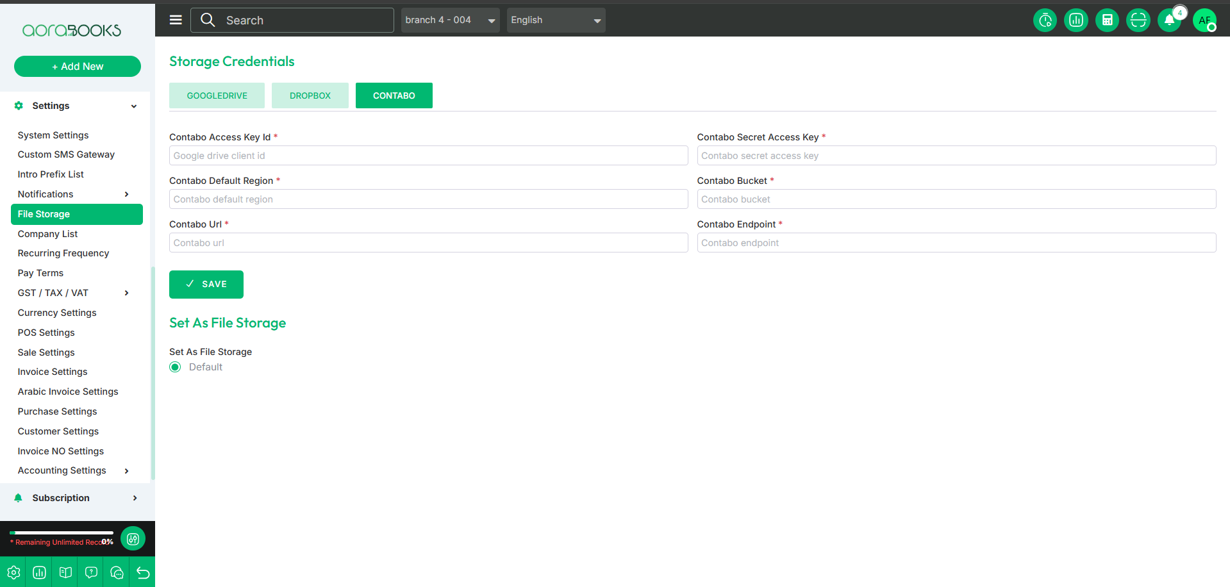This screenshot has height=587, width=1230.
Task: Click the stopwatch timer icon in header
Action: pos(1045,21)
